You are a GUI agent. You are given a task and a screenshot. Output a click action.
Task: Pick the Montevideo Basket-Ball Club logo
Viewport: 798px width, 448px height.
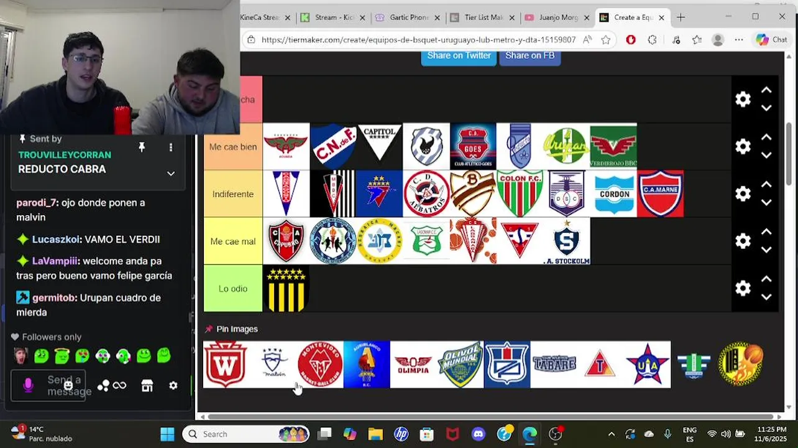click(320, 364)
